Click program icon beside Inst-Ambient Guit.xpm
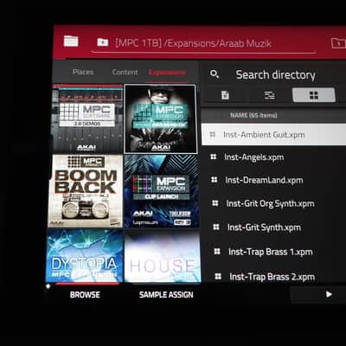Viewport: 346px width, 346px height. [x=213, y=134]
